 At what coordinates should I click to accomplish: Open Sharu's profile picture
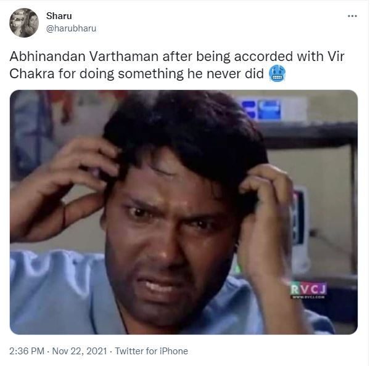[24, 23]
